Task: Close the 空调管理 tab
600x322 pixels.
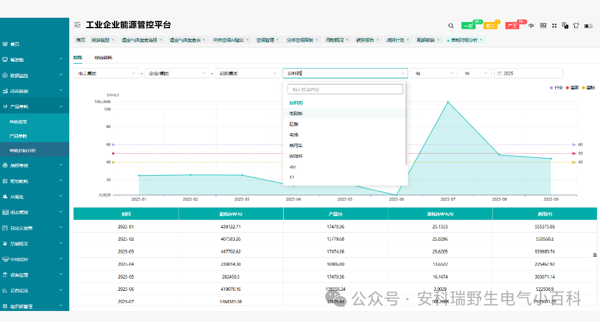Action: (x=278, y=40)
